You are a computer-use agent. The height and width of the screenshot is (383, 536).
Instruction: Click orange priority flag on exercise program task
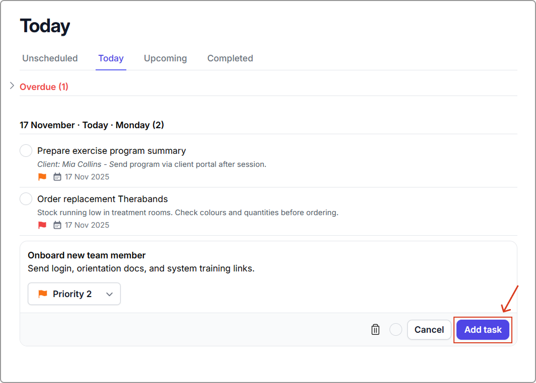point(42,177)
